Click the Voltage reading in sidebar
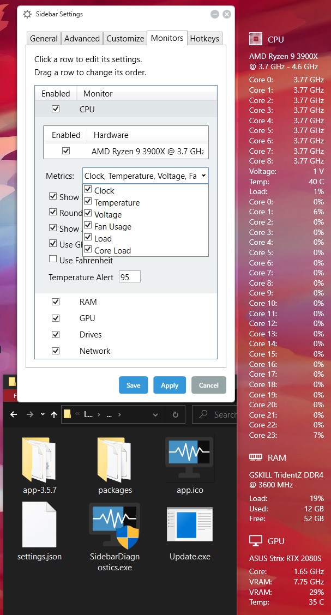 pos(286,171)
